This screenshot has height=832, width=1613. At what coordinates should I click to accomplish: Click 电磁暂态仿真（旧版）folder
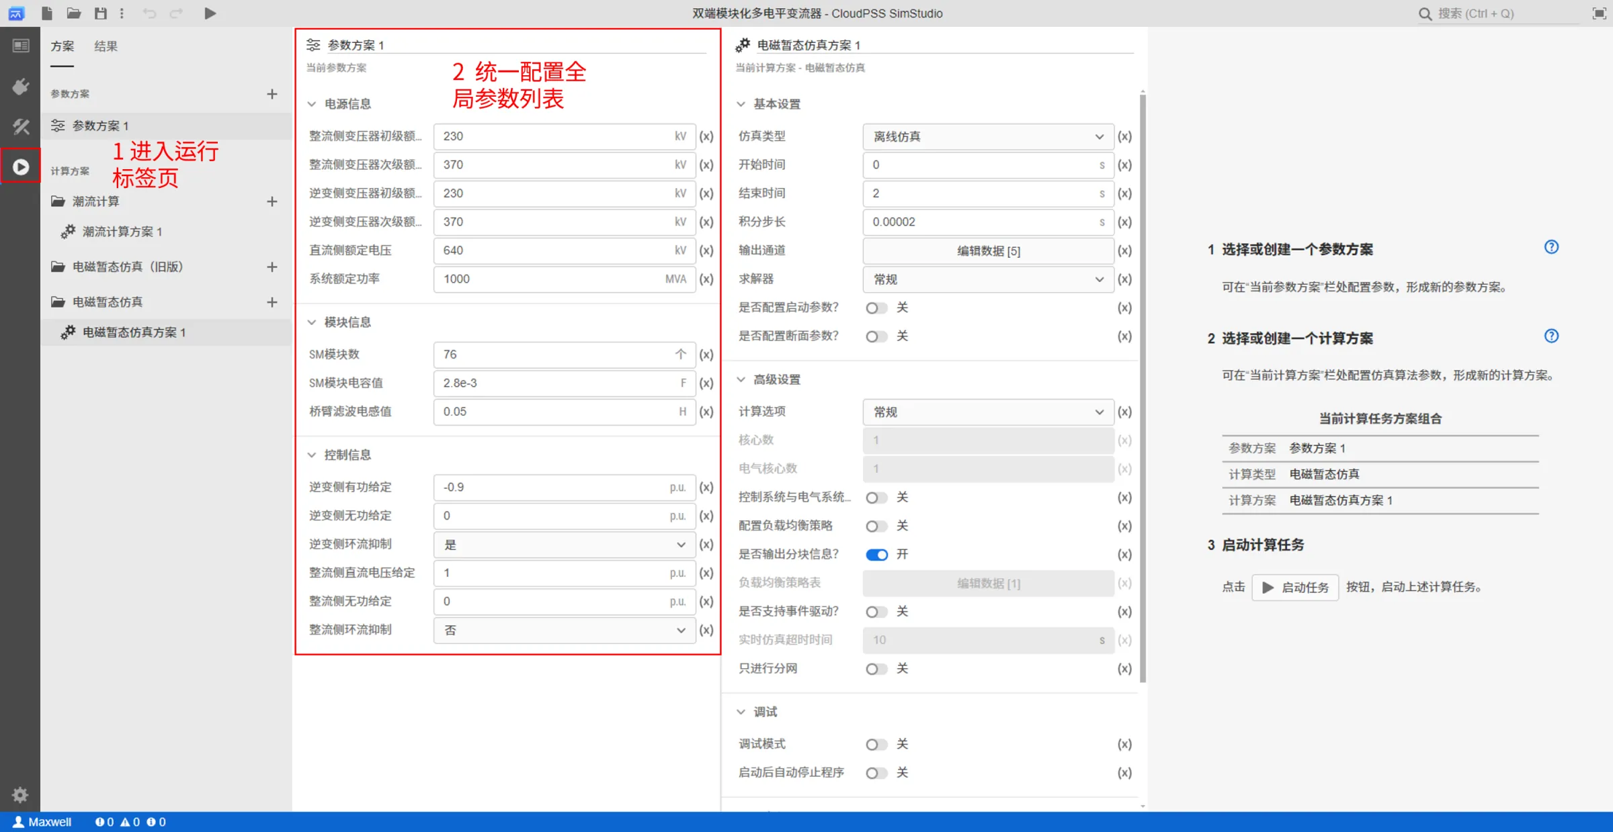pyautogui.click(x=128, y=267)
